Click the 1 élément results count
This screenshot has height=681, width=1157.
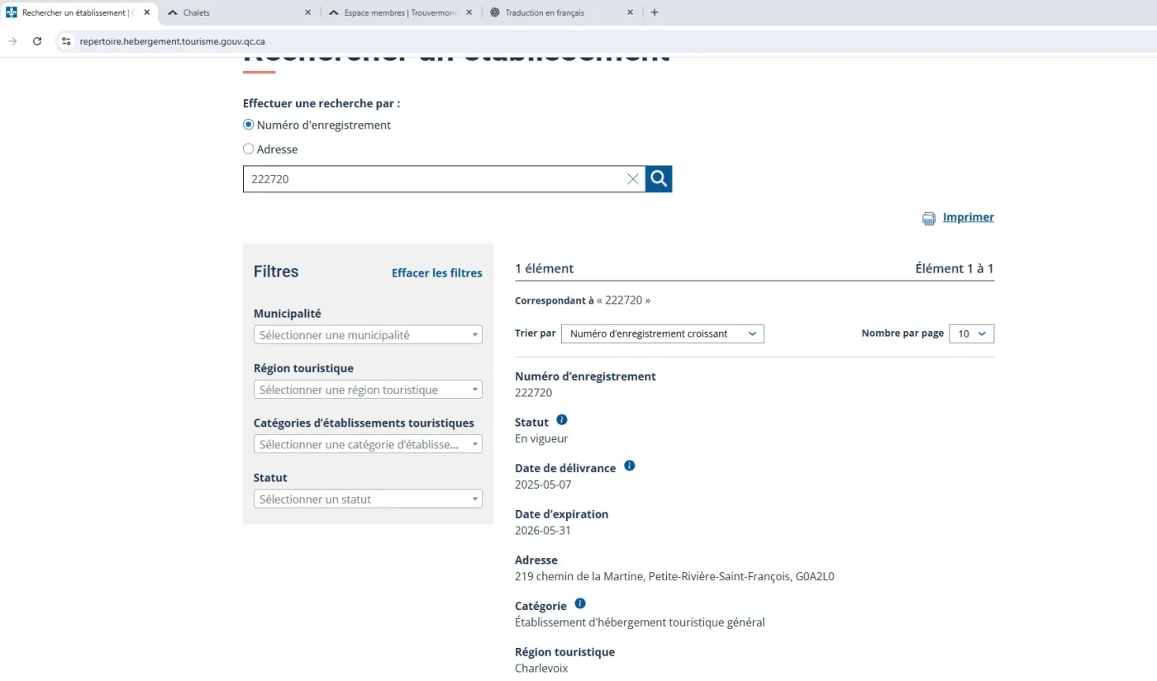click(x=544, y=268)
